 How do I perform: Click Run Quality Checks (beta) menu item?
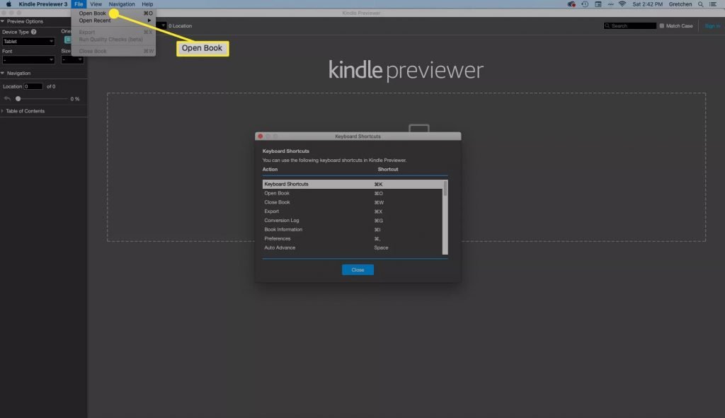tap(115, 40)
